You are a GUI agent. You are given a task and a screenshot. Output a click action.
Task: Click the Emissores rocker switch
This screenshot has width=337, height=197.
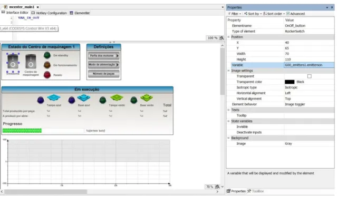(x=13, y=62)
